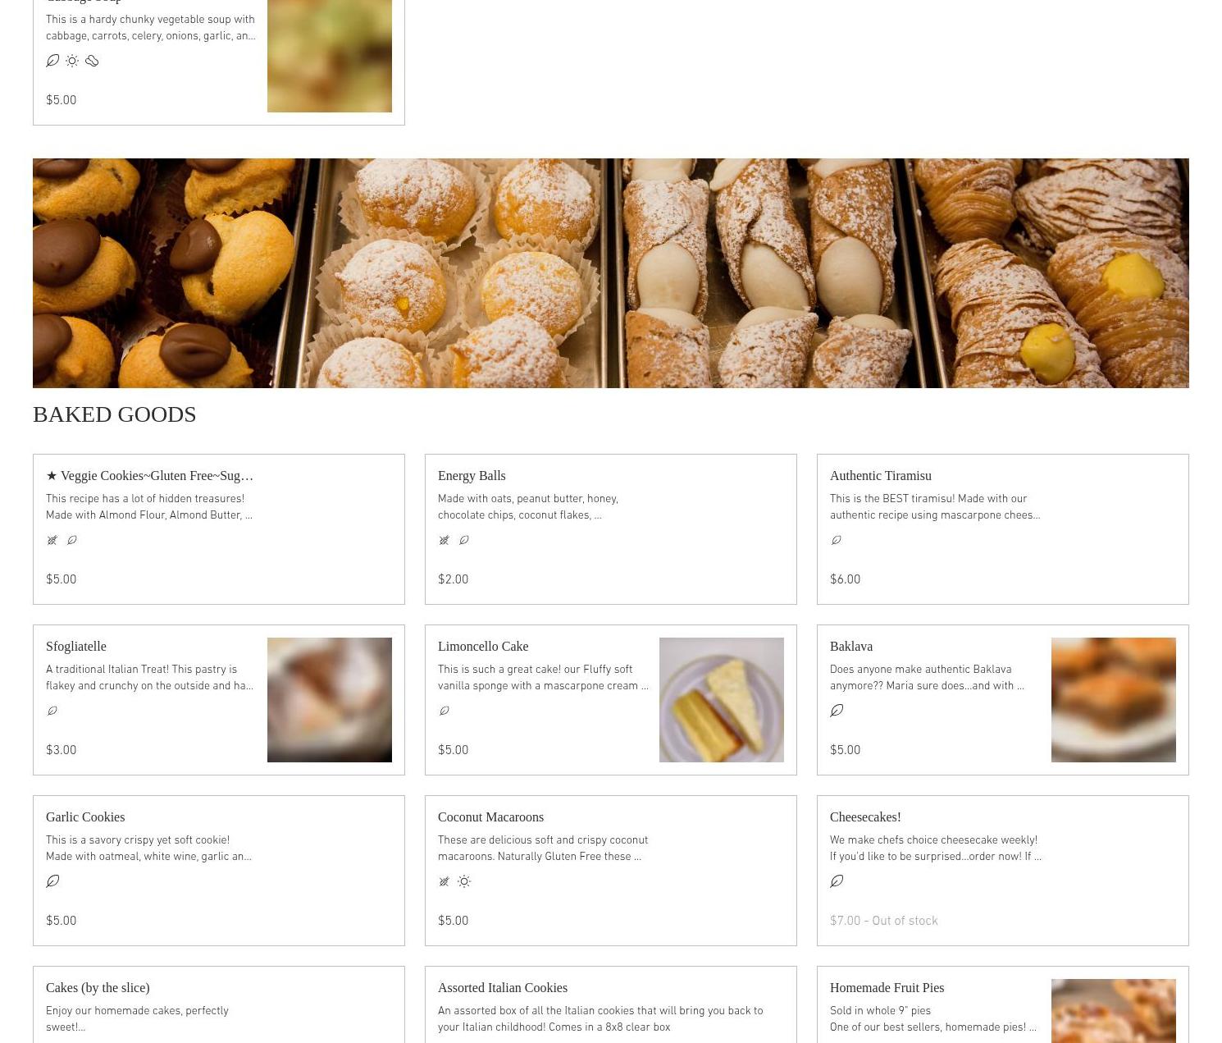Click the $6.00 price for Authentic Tiramisu
This screenshot has width=1222, height=1043.
click(846, 579)
